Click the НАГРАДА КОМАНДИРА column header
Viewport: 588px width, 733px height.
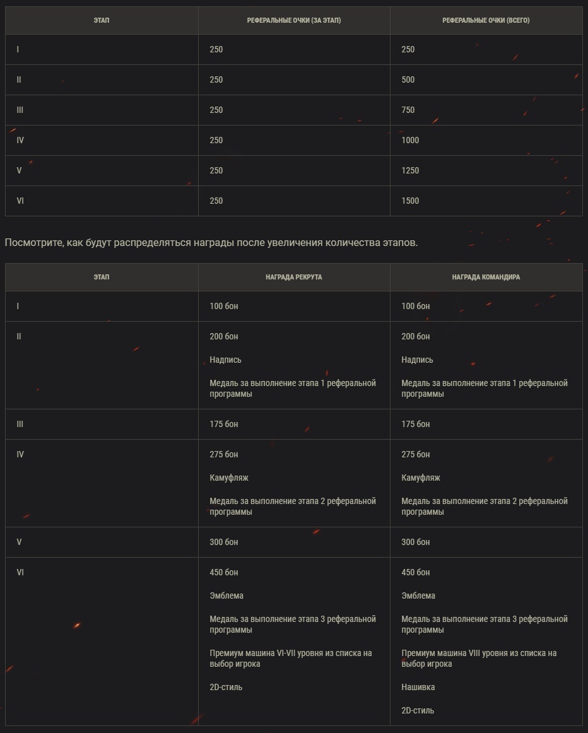[x=486, y=278]
